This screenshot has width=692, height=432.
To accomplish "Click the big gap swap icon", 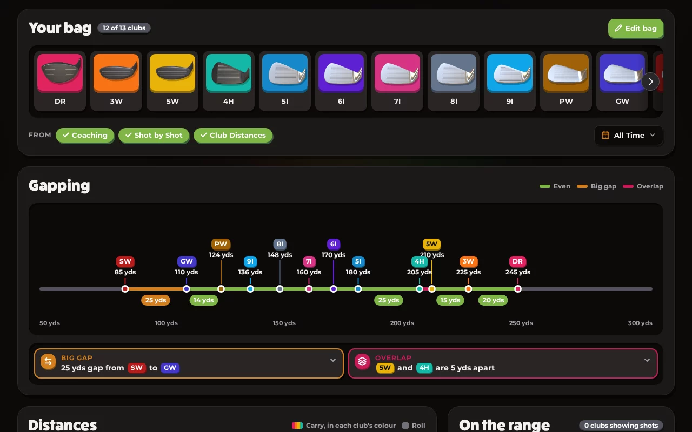I will click(x=48, y=361).
